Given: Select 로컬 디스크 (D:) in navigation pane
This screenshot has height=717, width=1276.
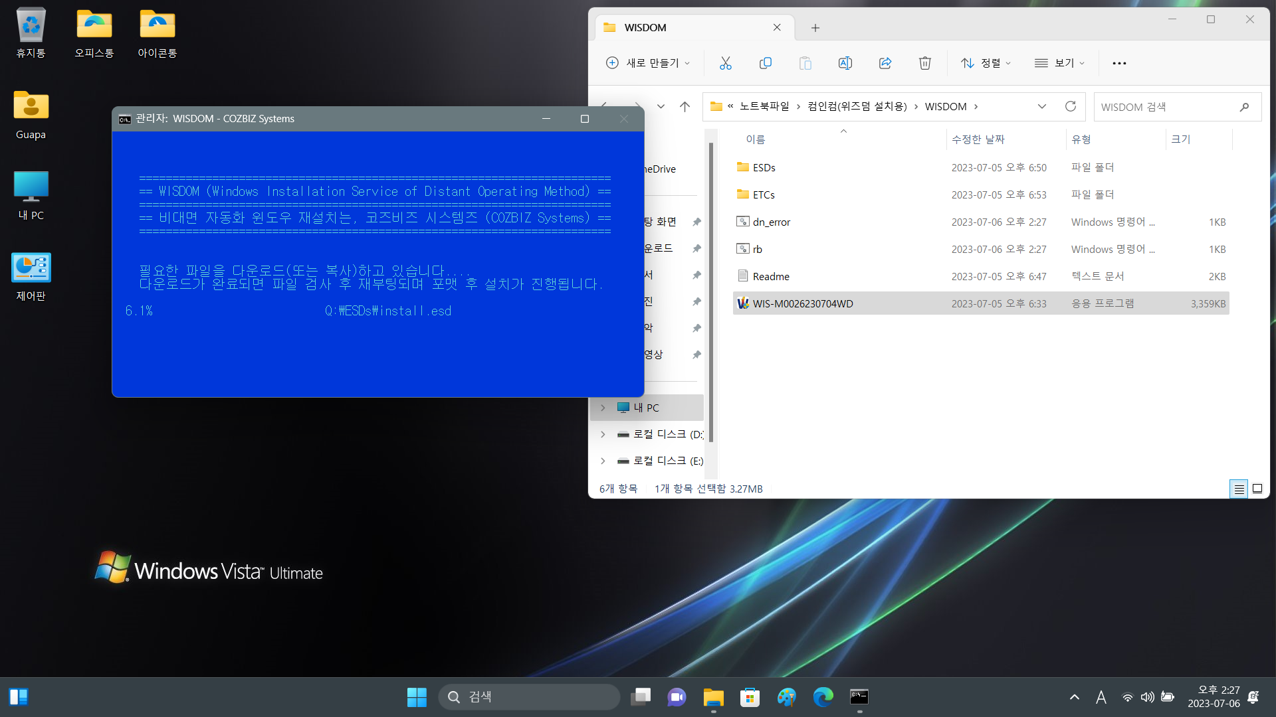Looking at the screenshot, I should [647, 434].
